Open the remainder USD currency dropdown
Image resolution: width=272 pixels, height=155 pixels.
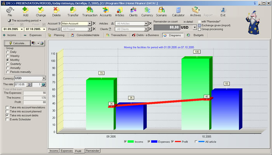click(x=195, y=27)
